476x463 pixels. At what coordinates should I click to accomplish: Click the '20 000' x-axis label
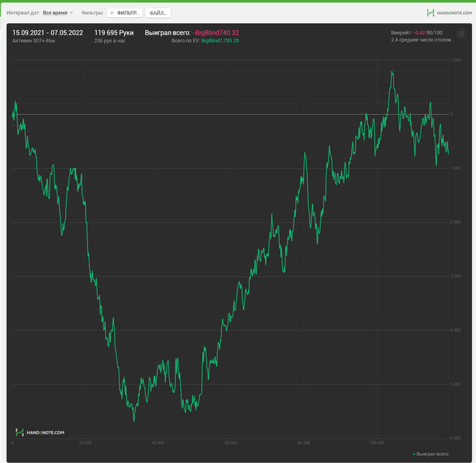tap(85, 443)
